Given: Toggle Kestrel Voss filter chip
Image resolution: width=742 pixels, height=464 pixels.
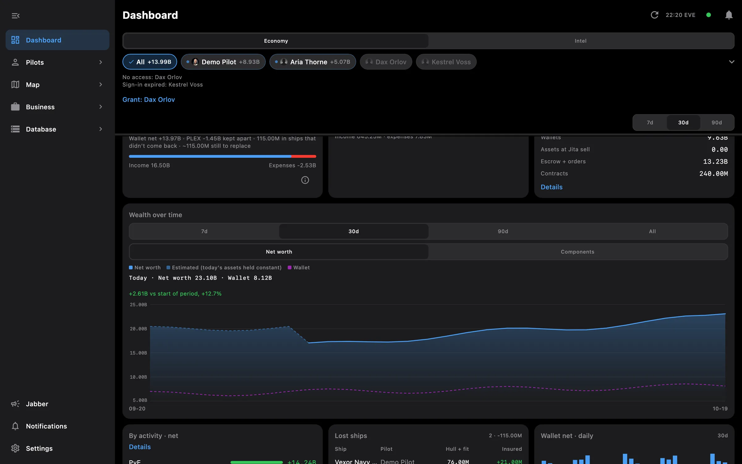Looking at the screenshot, I should click(x=446, y=62).
